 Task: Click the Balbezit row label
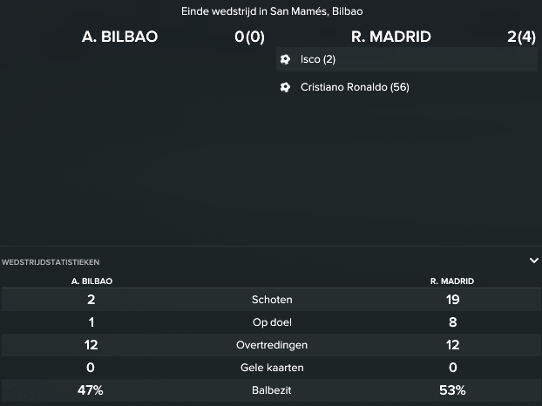coord(271,390)
